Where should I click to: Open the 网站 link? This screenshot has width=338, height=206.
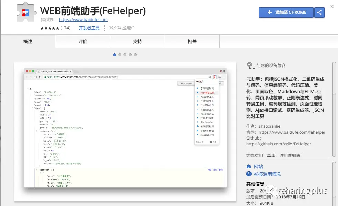(x=258, y=167)
